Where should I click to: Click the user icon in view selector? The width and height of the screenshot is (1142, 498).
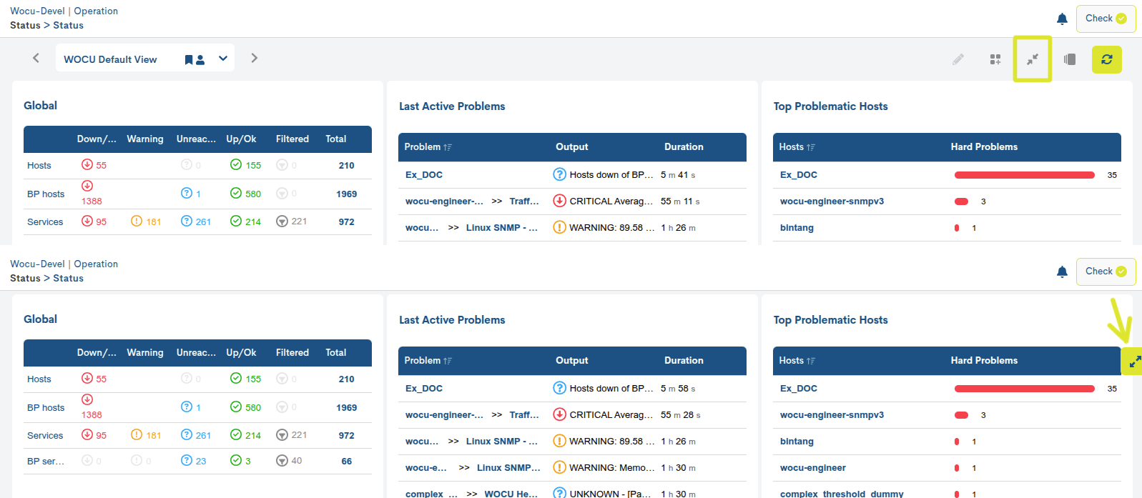click(200, 59)
